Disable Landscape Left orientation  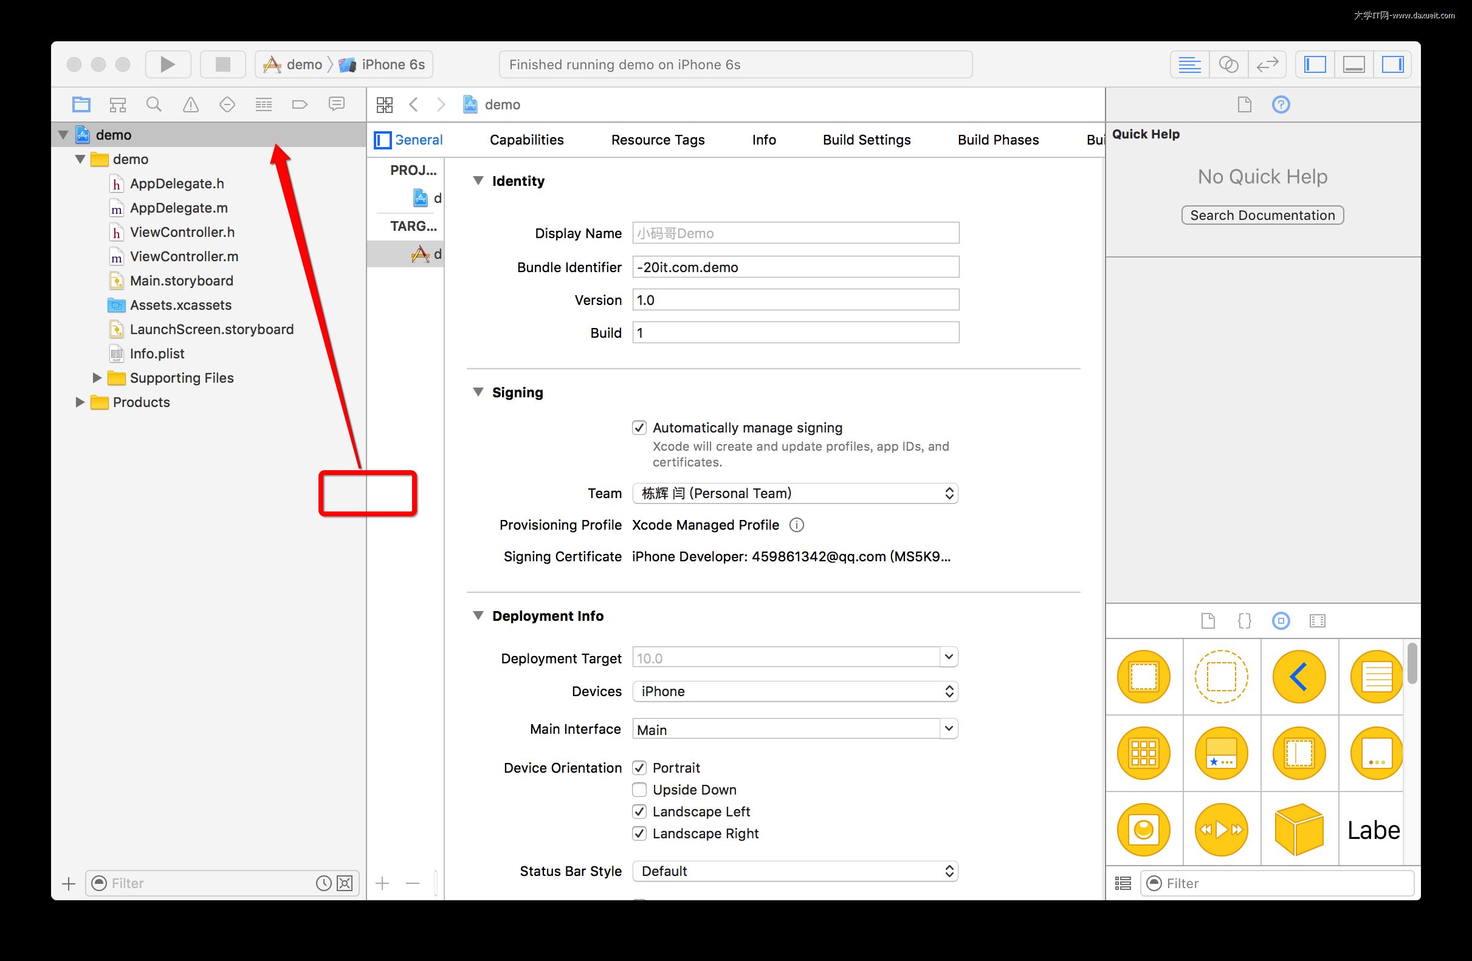pyautogui.click(x=639, y=812)
